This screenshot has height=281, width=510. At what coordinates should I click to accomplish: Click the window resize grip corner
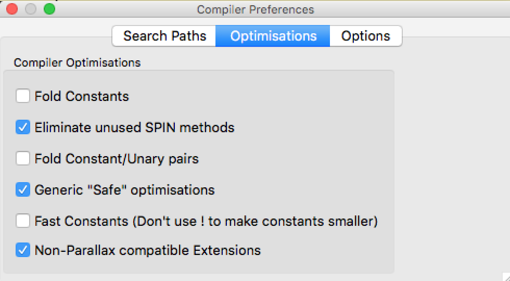click(x=505, y=276)
